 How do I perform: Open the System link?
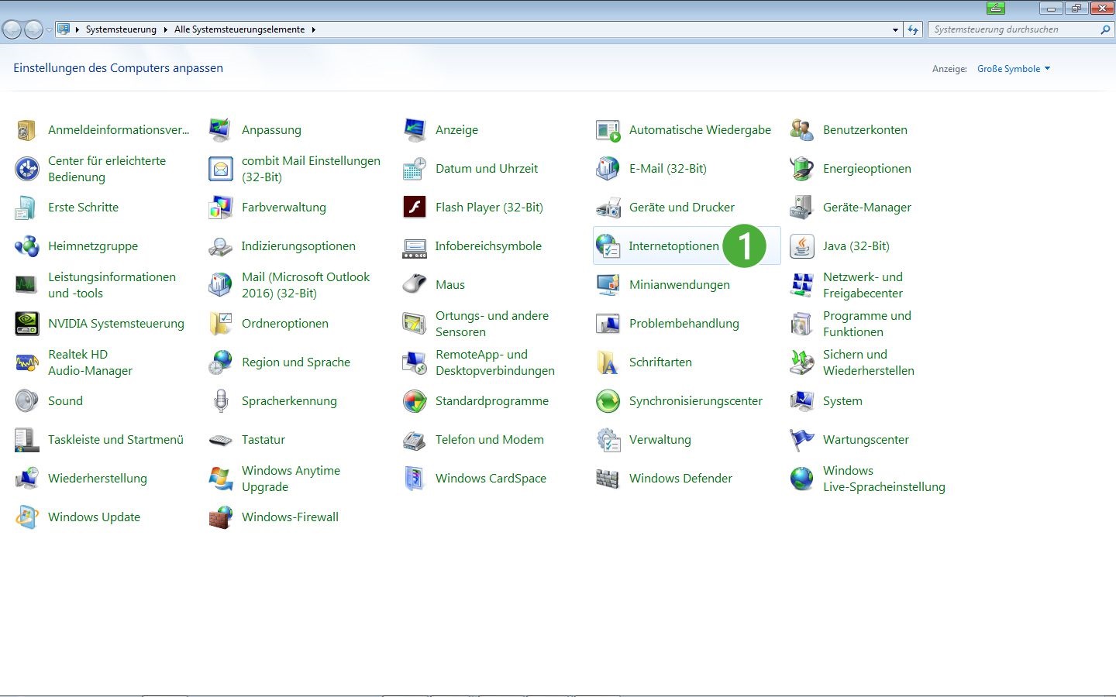[842, 401]
